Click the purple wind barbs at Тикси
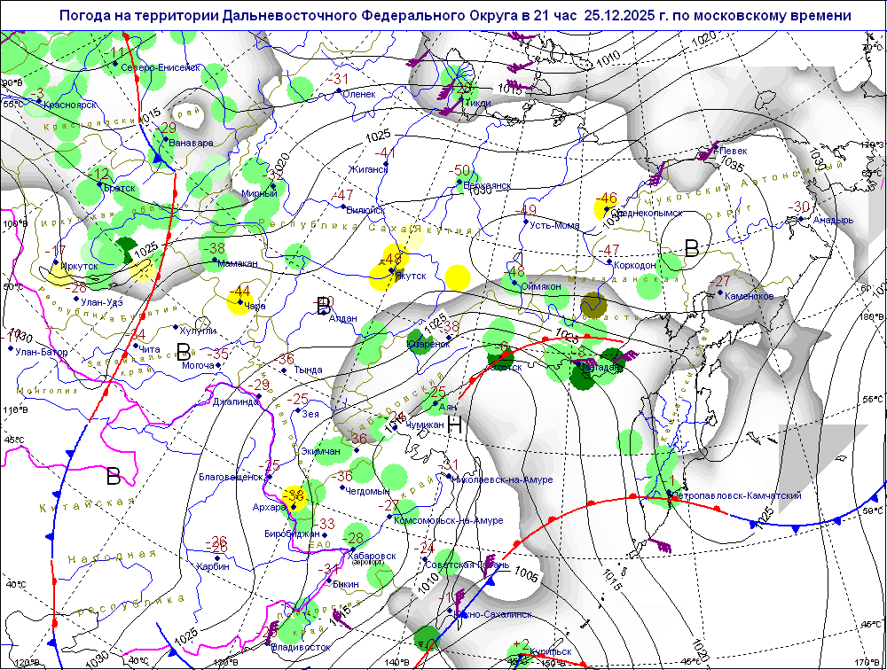887x670 pixels. [455, 89]
